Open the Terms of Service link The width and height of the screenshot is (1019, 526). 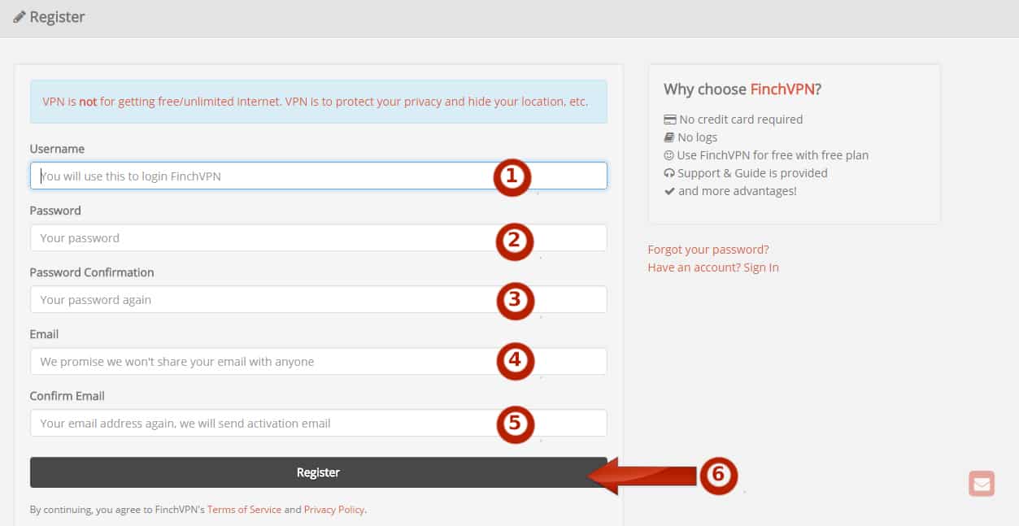244,509
